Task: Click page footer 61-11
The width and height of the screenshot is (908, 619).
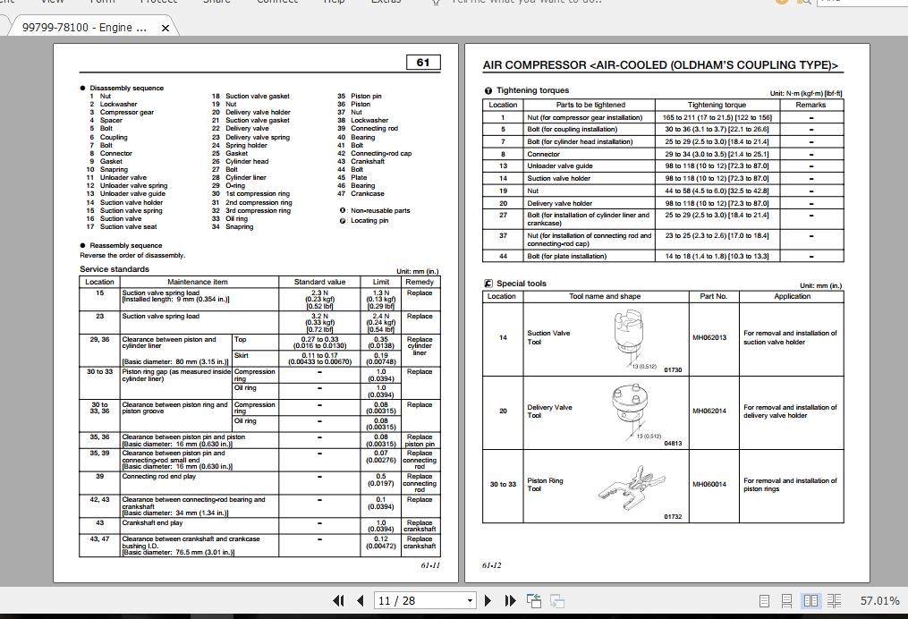Action: [430, 565]
